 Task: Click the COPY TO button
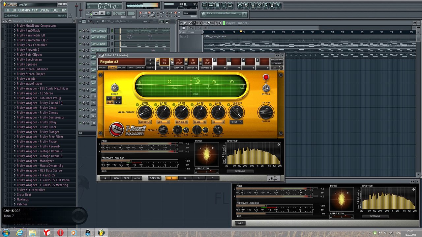coord(155,178)
